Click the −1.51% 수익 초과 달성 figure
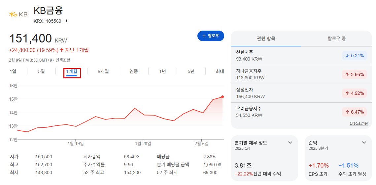Viewport: 376px width, 185px height. point(348,165)
